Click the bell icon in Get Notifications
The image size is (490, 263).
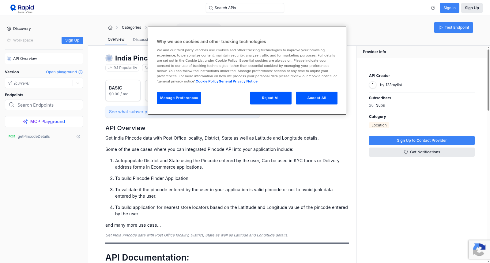pyautogui.click(x=406, y=152)
